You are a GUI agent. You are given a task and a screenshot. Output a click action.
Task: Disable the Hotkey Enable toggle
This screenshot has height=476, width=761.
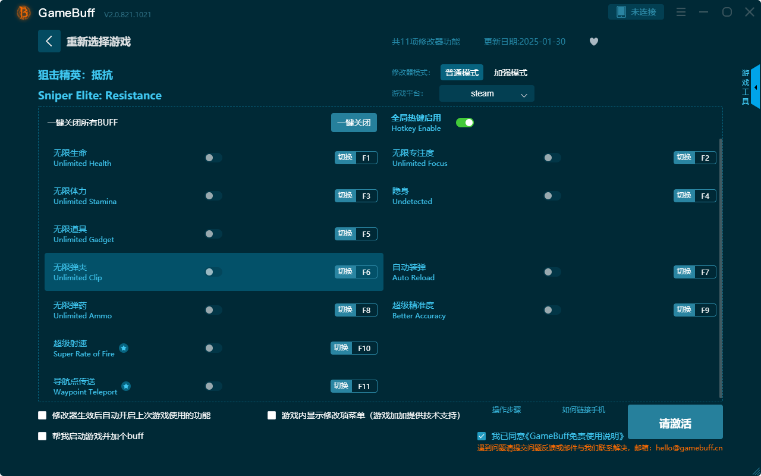(x=464, y=122)
